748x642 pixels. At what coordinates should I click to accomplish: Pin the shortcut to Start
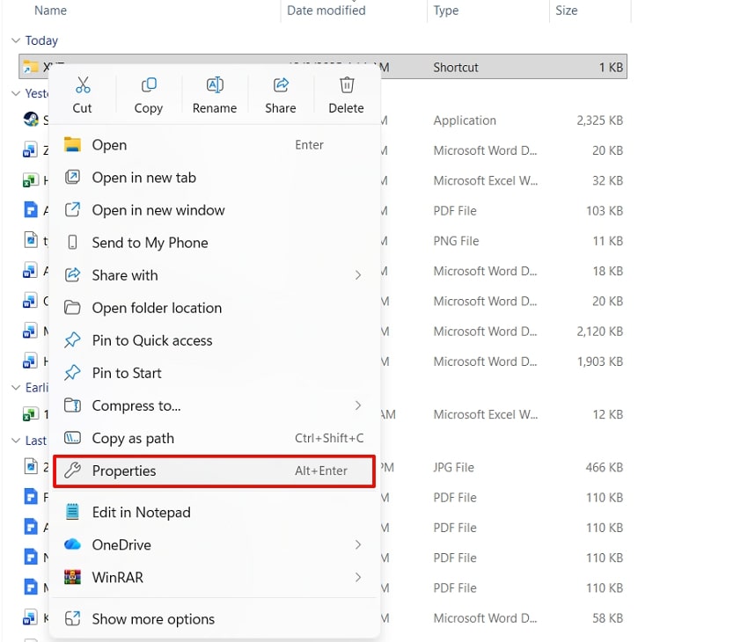coord(126,373)
